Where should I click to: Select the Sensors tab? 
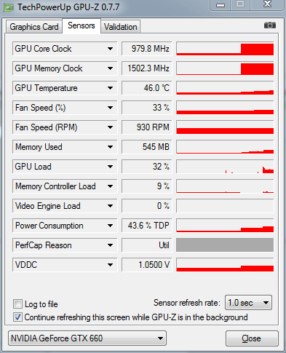pyautogui.click(x=82, y=25)
